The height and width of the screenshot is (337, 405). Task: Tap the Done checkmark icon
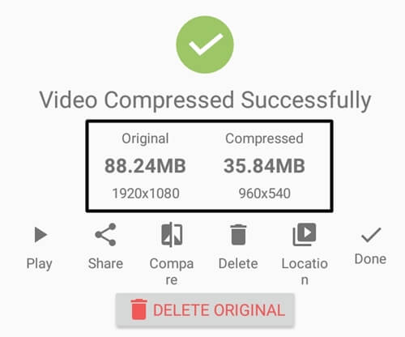371,235
